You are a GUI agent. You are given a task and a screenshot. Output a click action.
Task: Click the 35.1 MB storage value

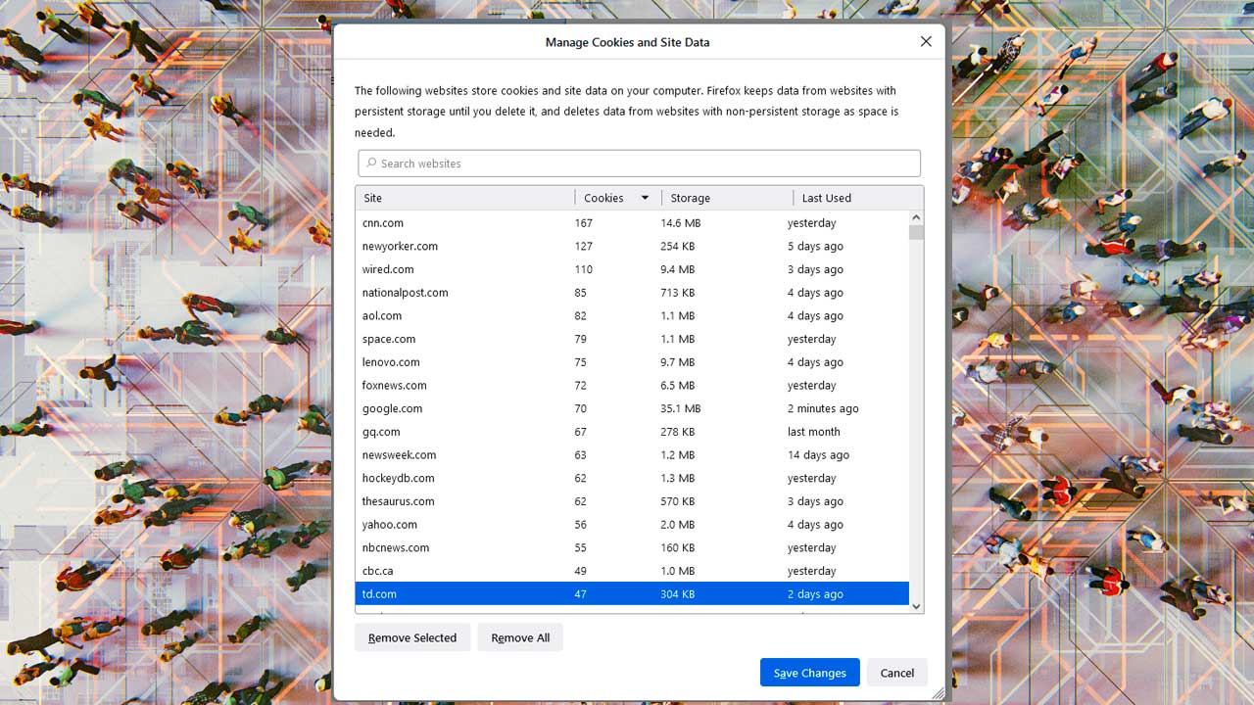pos(680,408)
